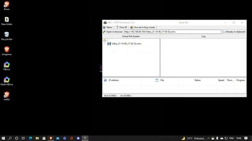252x141 pixels.
Task: Click the network tray icon
Action: (x=226, y=138)
